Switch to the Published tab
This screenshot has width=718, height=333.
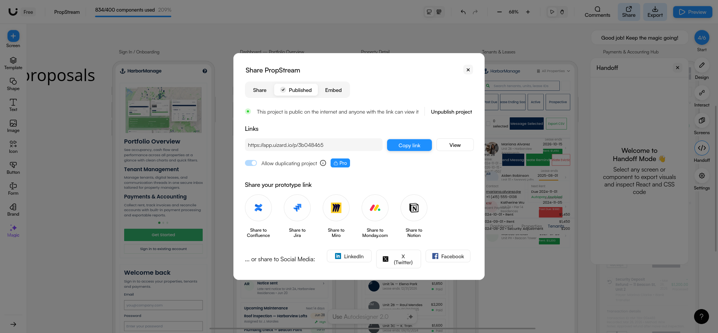pos(296,90)
